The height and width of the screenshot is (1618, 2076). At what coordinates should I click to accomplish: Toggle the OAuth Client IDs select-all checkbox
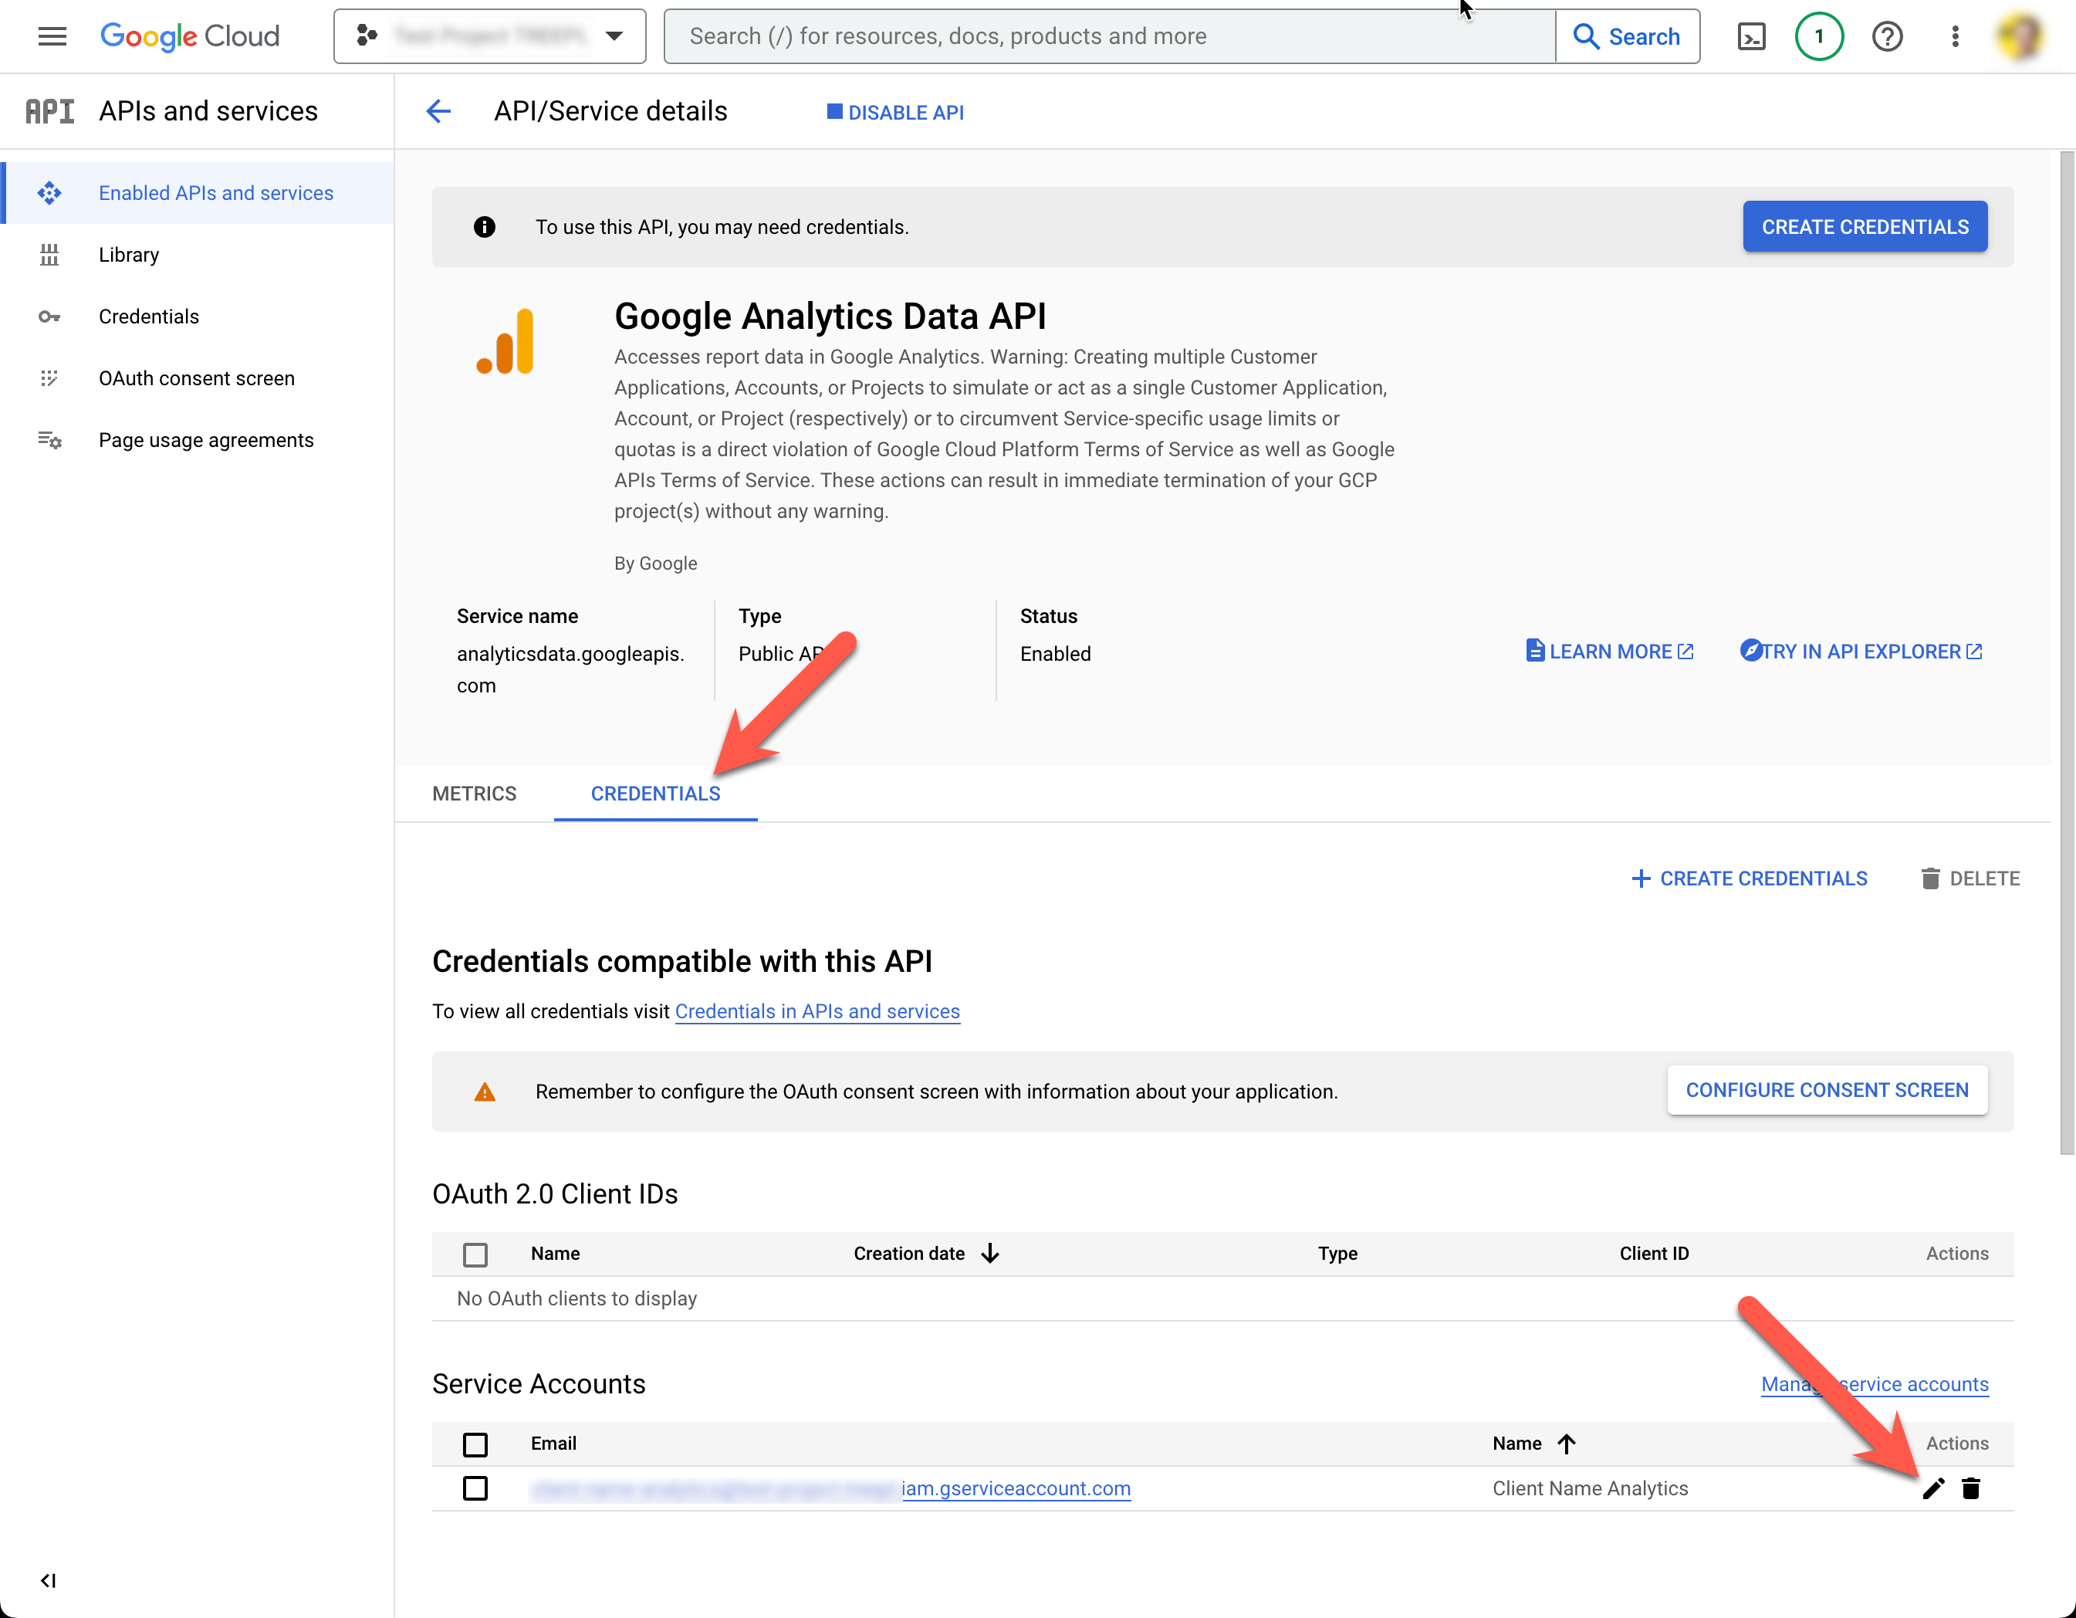point(475,1255)
